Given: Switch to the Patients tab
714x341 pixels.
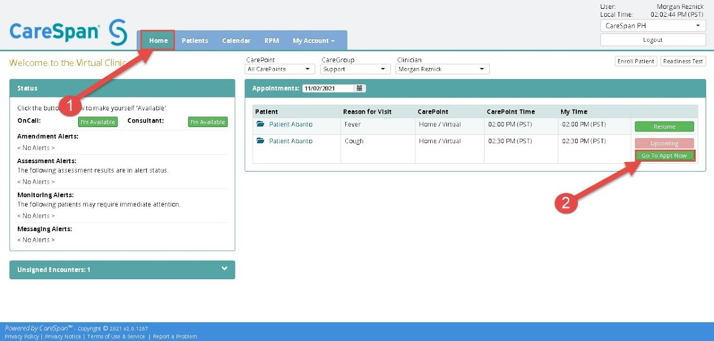Looking at the screenshot, I should pyautogui.click(x=195, y=41).
